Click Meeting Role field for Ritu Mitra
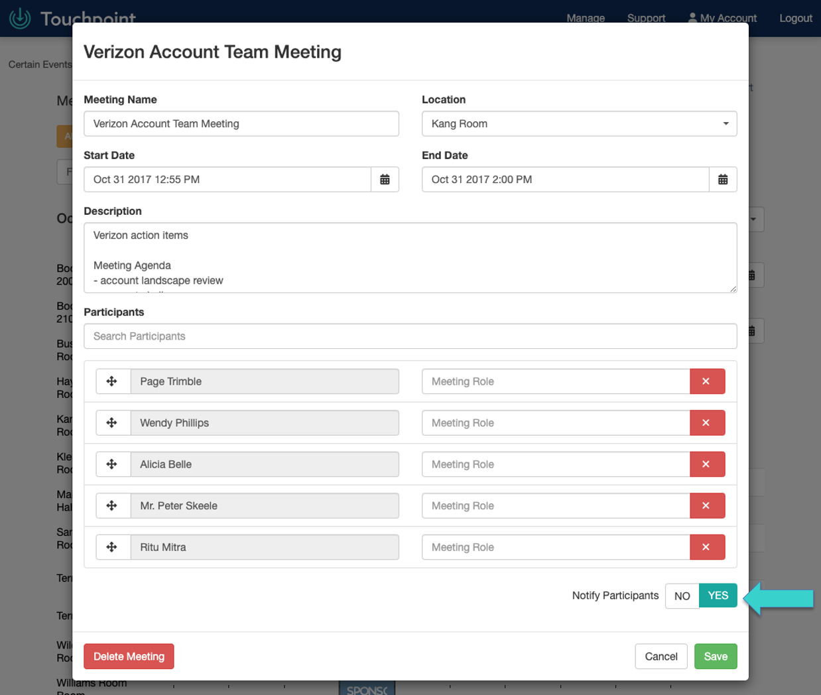 point(556,547)
